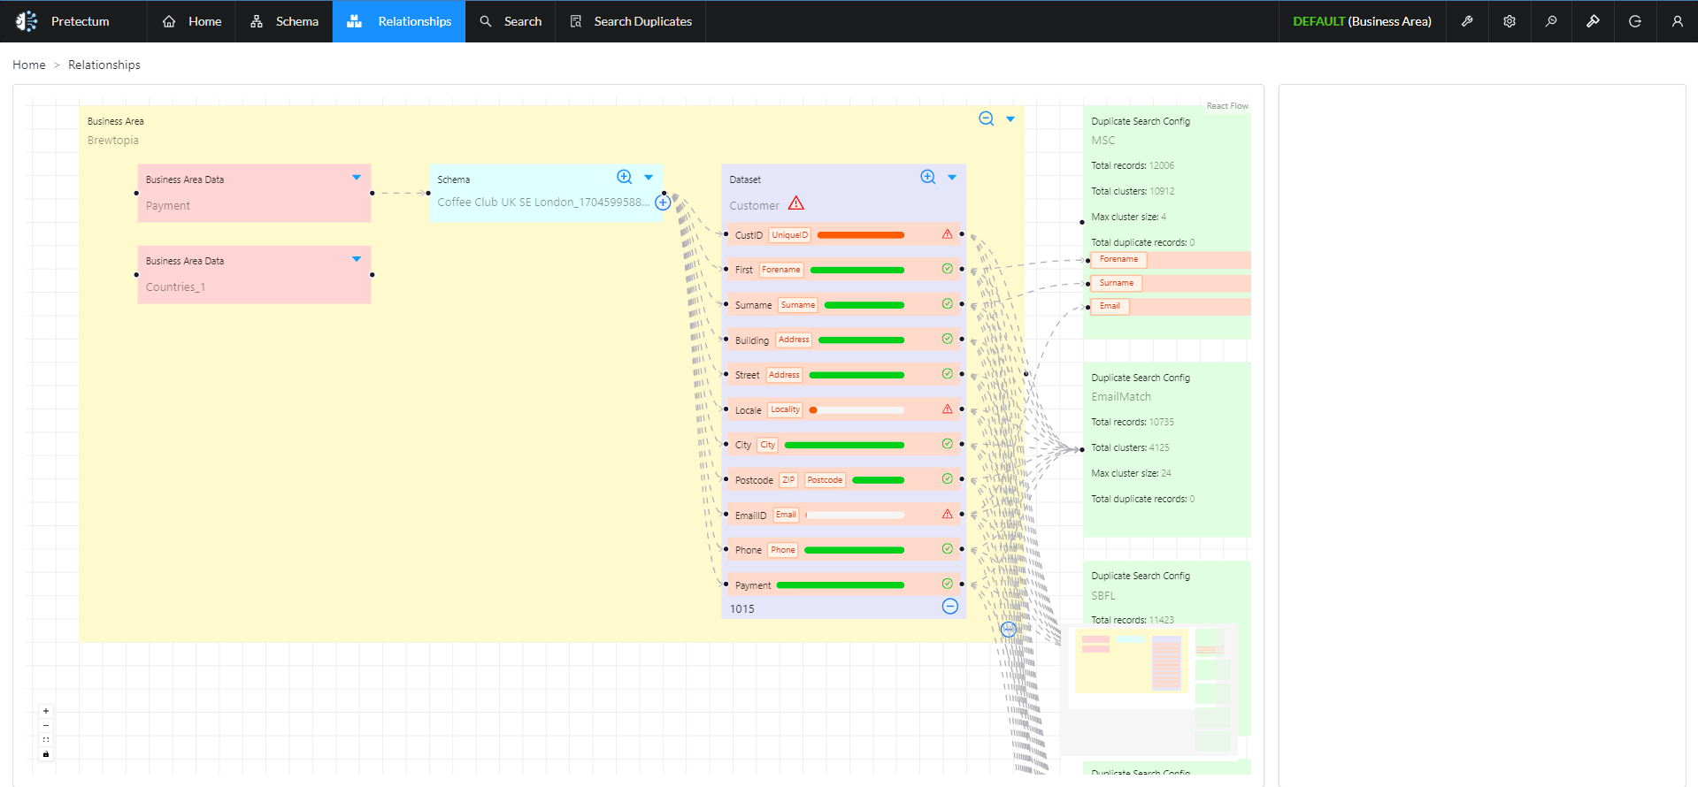Click the warning triangle beside Customer
This screenshot has width=1698, height=787.
796,203
